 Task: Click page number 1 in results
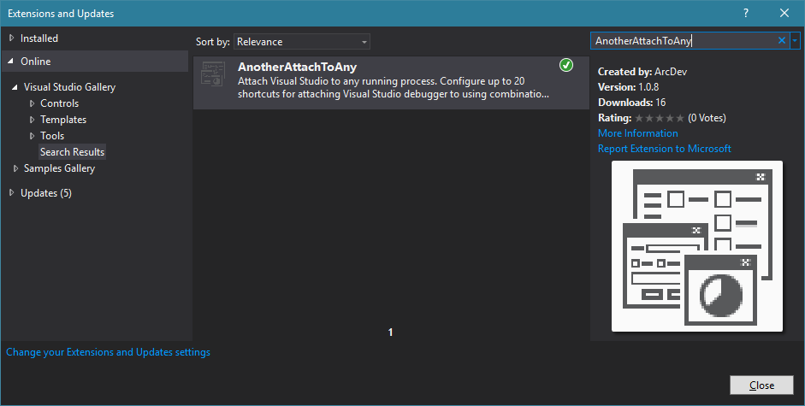pos(391,332)
